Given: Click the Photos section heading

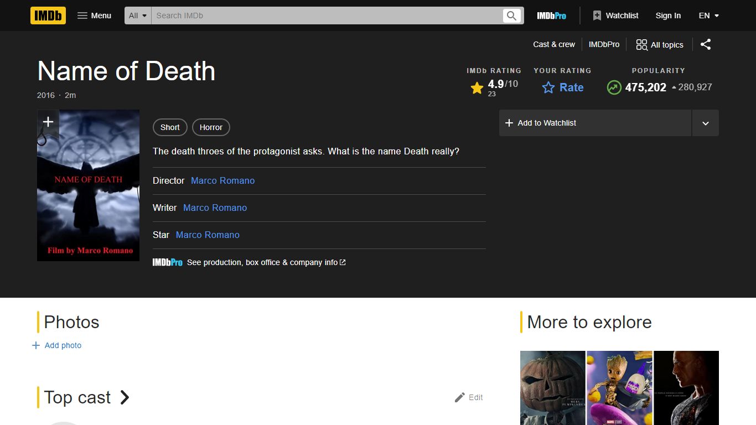Looking at the screenshot, I should point(71,322).
